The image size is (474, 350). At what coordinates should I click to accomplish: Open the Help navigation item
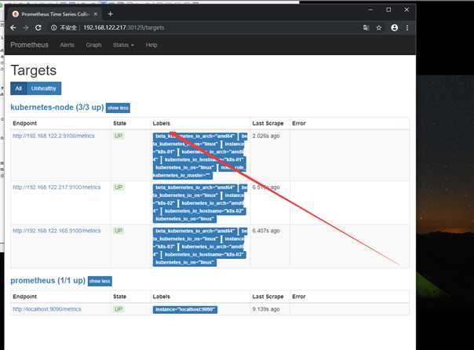151,45
